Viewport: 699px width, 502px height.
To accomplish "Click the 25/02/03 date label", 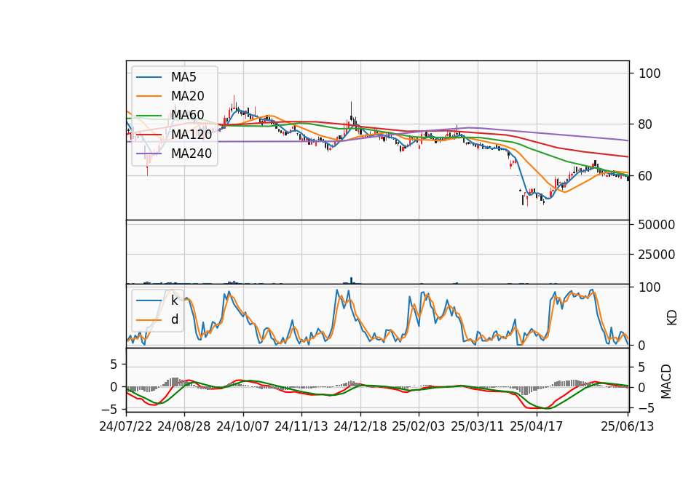I will pyautogui.click(x=419, y=426).
